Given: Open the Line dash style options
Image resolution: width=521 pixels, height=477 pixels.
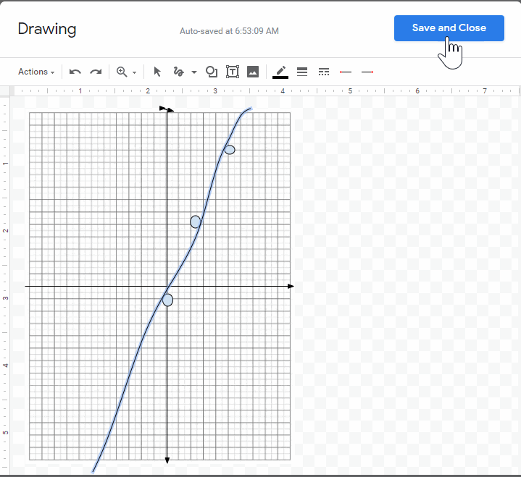Looking at the screenshot, I should [x=324, y=72].
